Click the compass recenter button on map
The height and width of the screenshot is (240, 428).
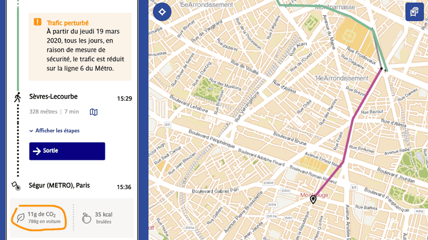pyautogui.click(x=162, y=11)
